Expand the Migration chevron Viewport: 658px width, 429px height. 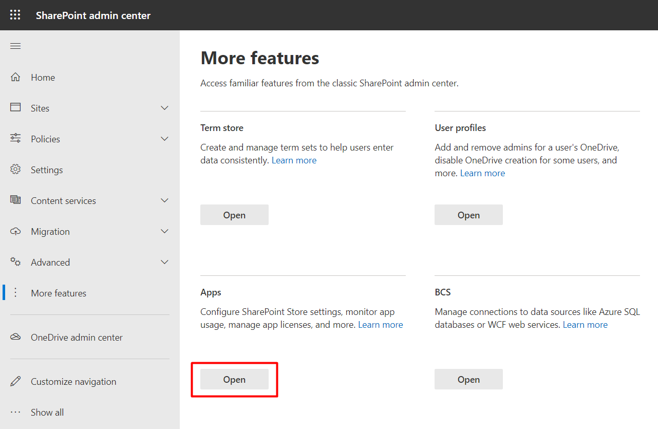tap(165, 231)
